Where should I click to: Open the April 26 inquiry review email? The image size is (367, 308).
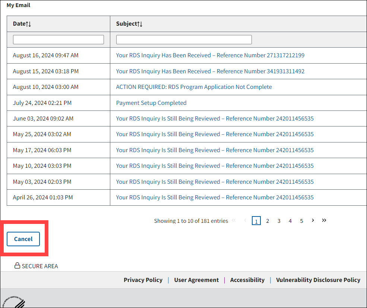215,198
